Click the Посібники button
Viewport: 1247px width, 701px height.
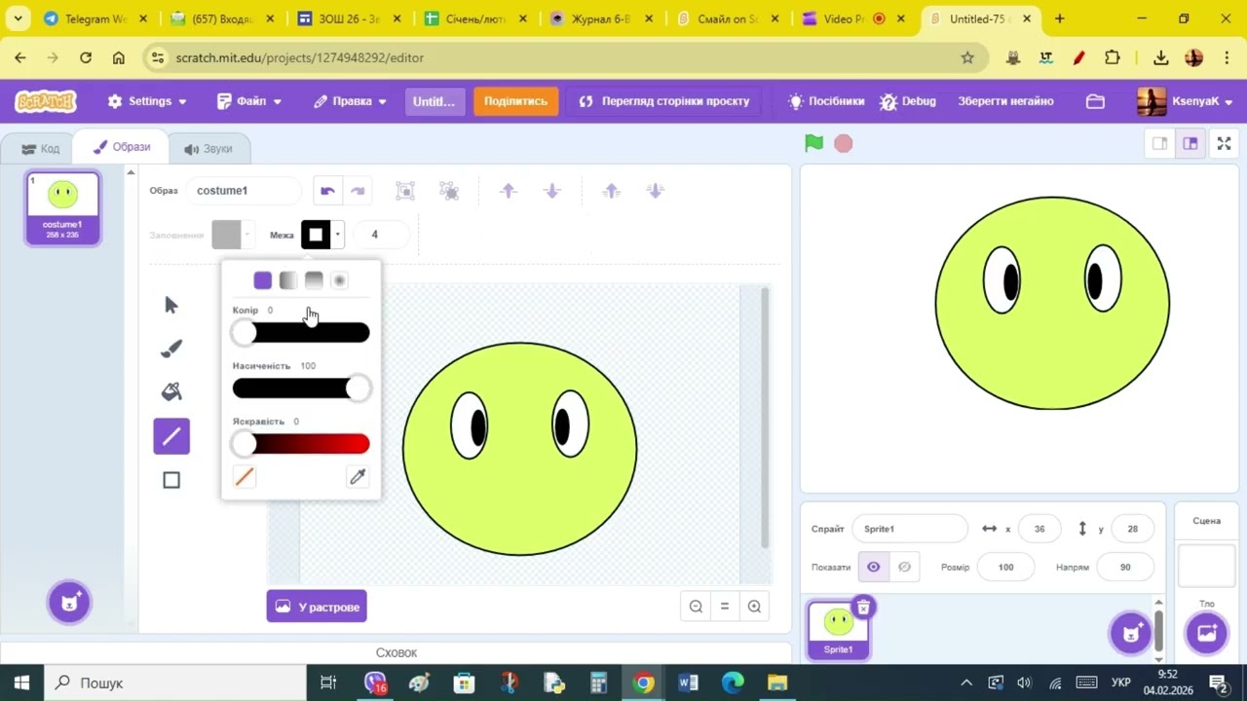coord(826,101)
